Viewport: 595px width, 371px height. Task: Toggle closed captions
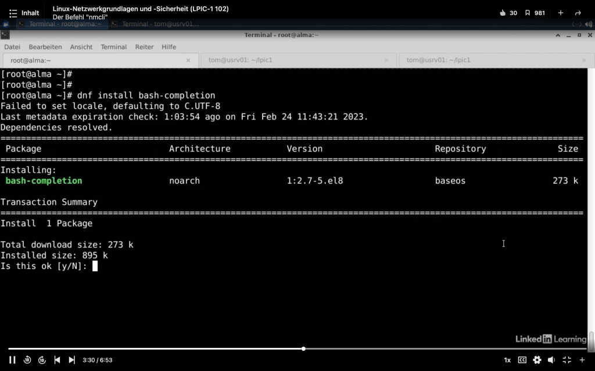tap(522, 360)
